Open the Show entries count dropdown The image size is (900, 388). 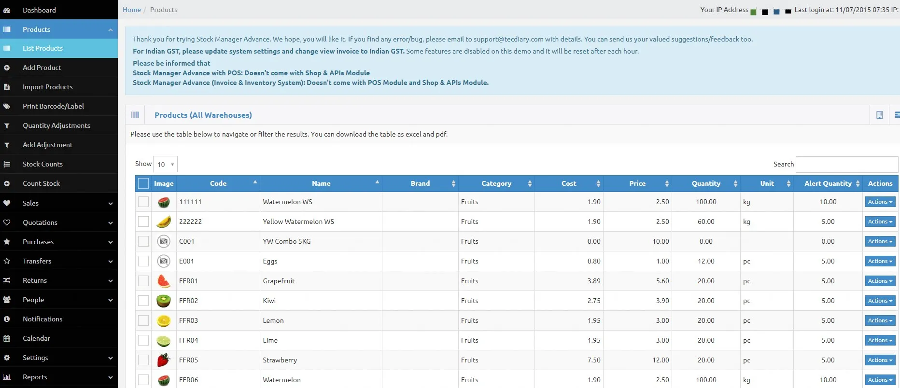click(165, 164)
